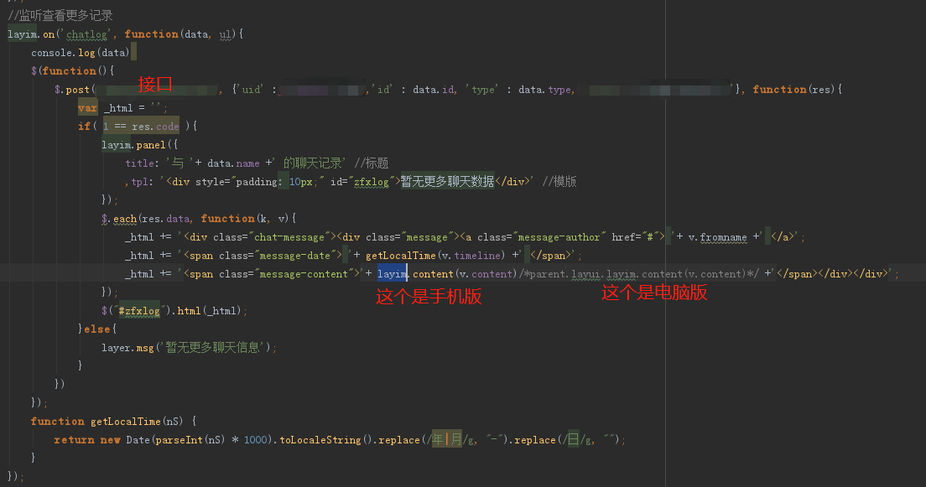Click the return keyword
This screenshot has width=926, height=487.
pyautogui.click(x=74, y=440)
